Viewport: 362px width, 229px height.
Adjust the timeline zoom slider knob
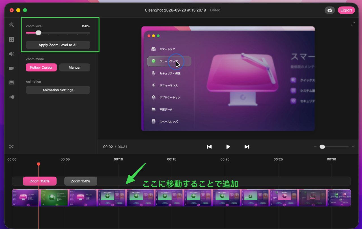click(322, 147)
